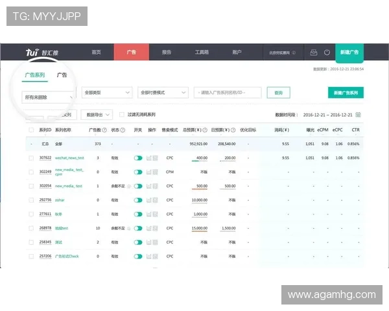Image resolution: width=389 pixels, height=311 pixels.
Task: Toggle switch for zohar campaign
Action: pos(137,200)
